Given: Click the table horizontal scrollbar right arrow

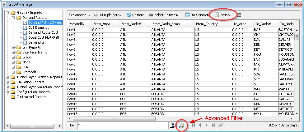Looking at the screenshot, I should click(x=291, y=119).
